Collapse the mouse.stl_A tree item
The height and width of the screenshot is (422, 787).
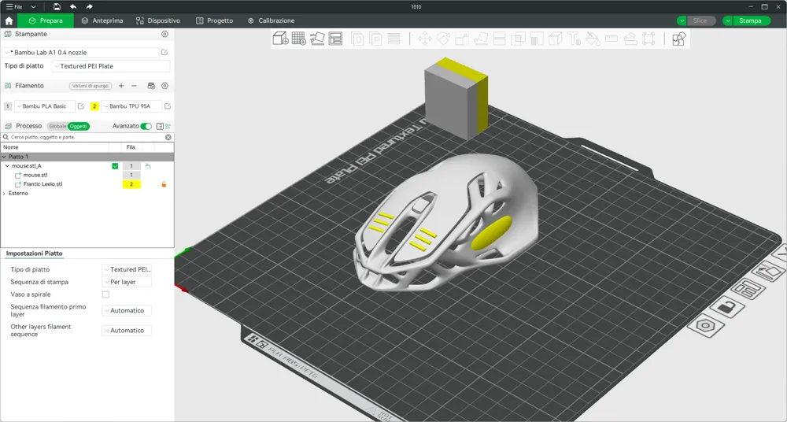[x=6, y=166]
